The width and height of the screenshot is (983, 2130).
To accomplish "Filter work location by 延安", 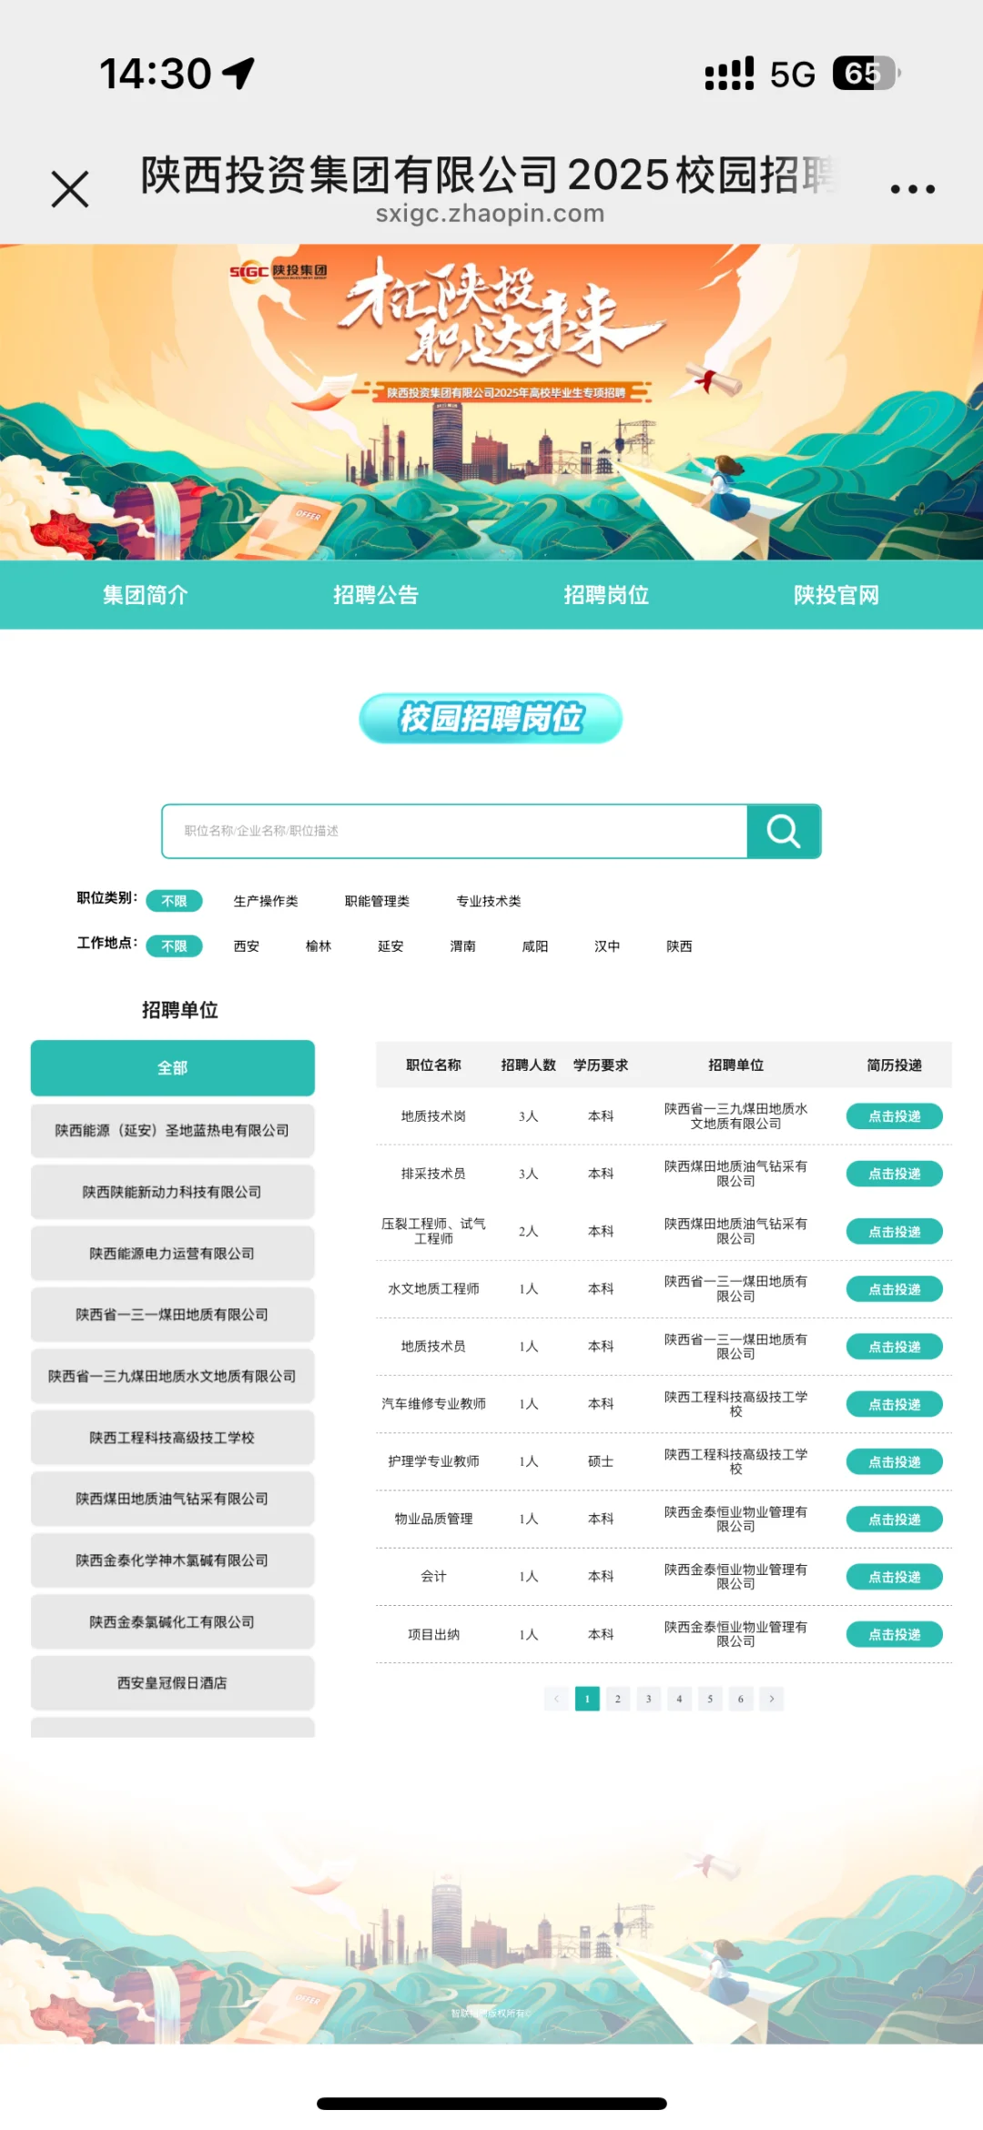I will (390, 946).
